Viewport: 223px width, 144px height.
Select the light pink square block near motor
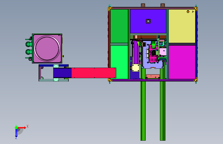click(x=163, y=52)
